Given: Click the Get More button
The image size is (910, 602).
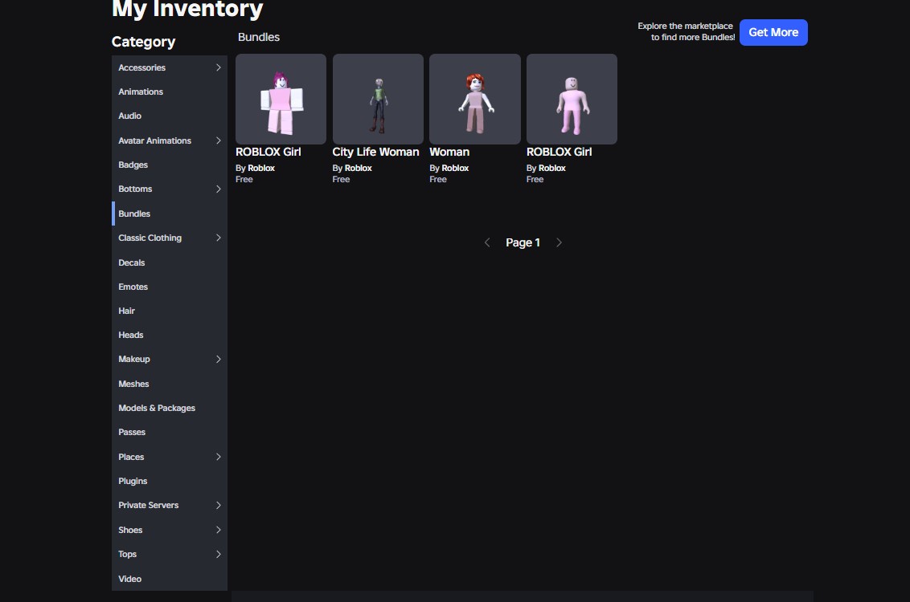Looking at the screenshot, I should point(773,32).
